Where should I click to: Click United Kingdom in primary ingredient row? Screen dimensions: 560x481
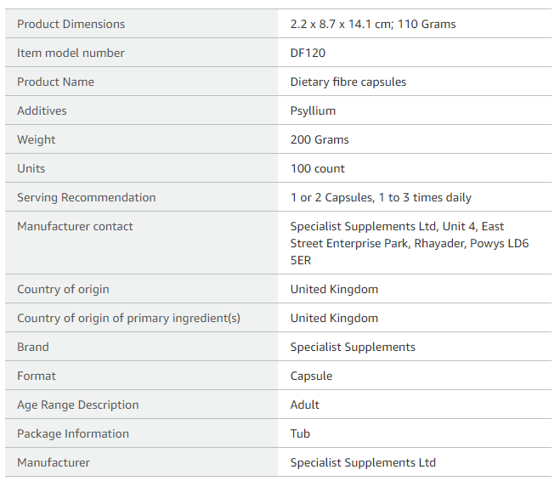click(x=334, y=318)
